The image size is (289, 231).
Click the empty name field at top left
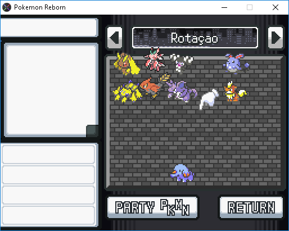(x=49, y=28)
